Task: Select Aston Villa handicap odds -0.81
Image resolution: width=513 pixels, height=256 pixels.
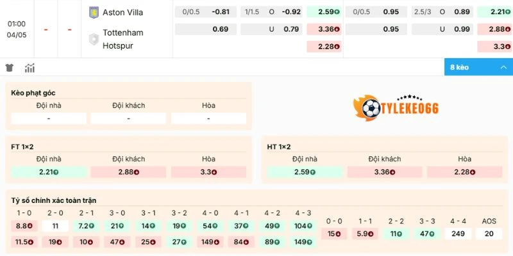Action: 221,12
